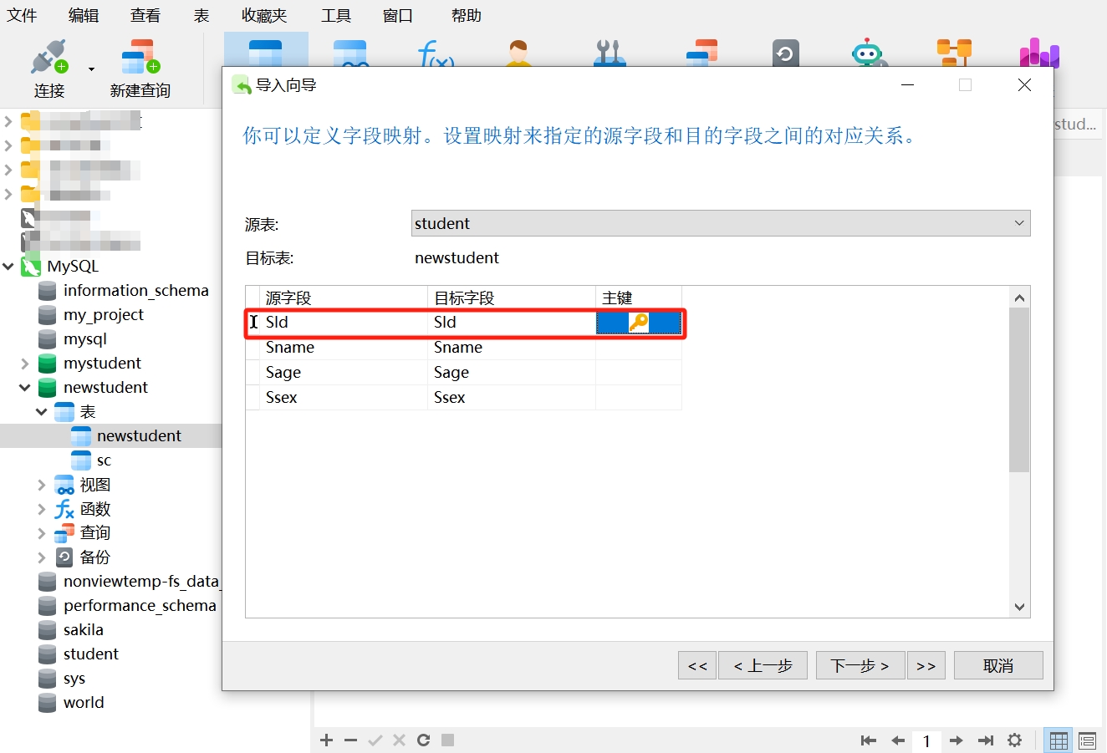Image resolution: width=1107 pixels, height=753 pixels.
Task: Click the 连接 (connection) plug icon
Action: (x=48, y=57)
